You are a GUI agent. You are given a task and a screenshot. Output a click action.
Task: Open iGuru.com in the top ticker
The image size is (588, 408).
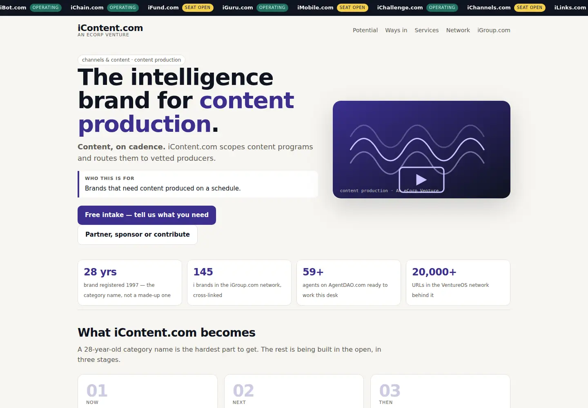tap(238, 7)
